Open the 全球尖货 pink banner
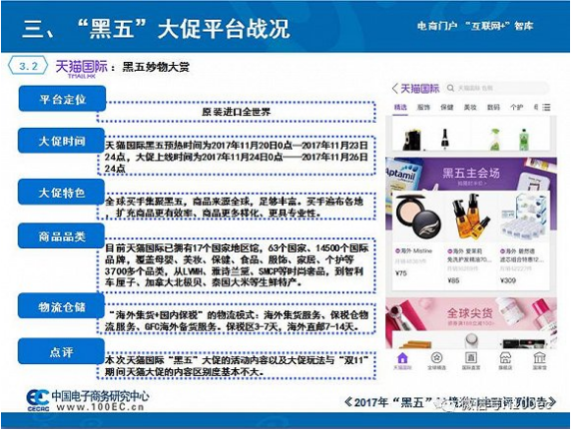Image resolution: width=572 pixels, height=430 pixels. tap(471, 314)
